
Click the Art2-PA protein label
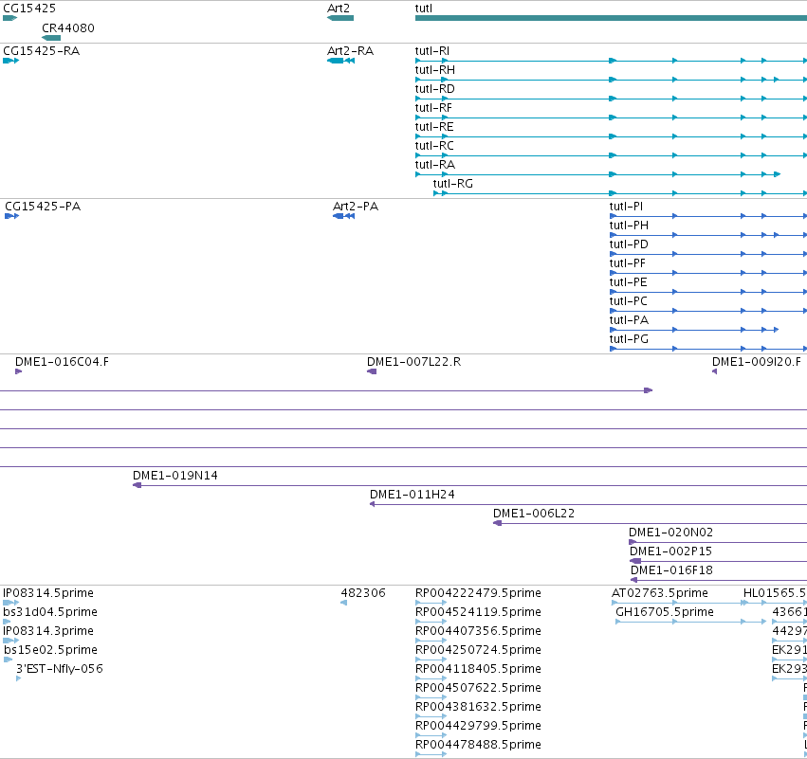point(356,207)
